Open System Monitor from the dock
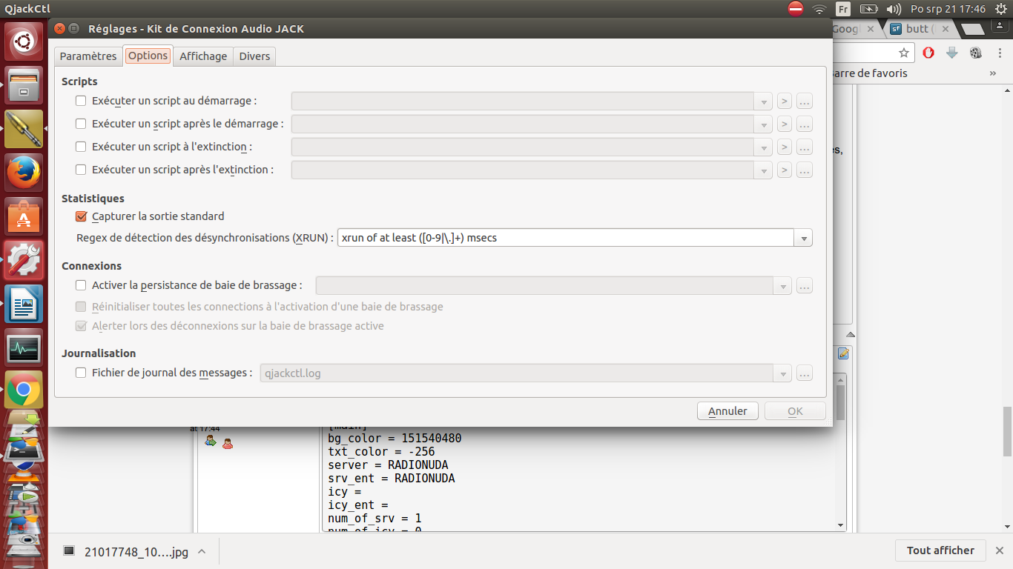The image size is (1013, 569). click(x=24, y=347)
